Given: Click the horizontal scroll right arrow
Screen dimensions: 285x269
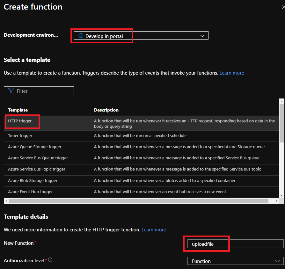Looking at the screenshot, I should [x=276, y=201].
